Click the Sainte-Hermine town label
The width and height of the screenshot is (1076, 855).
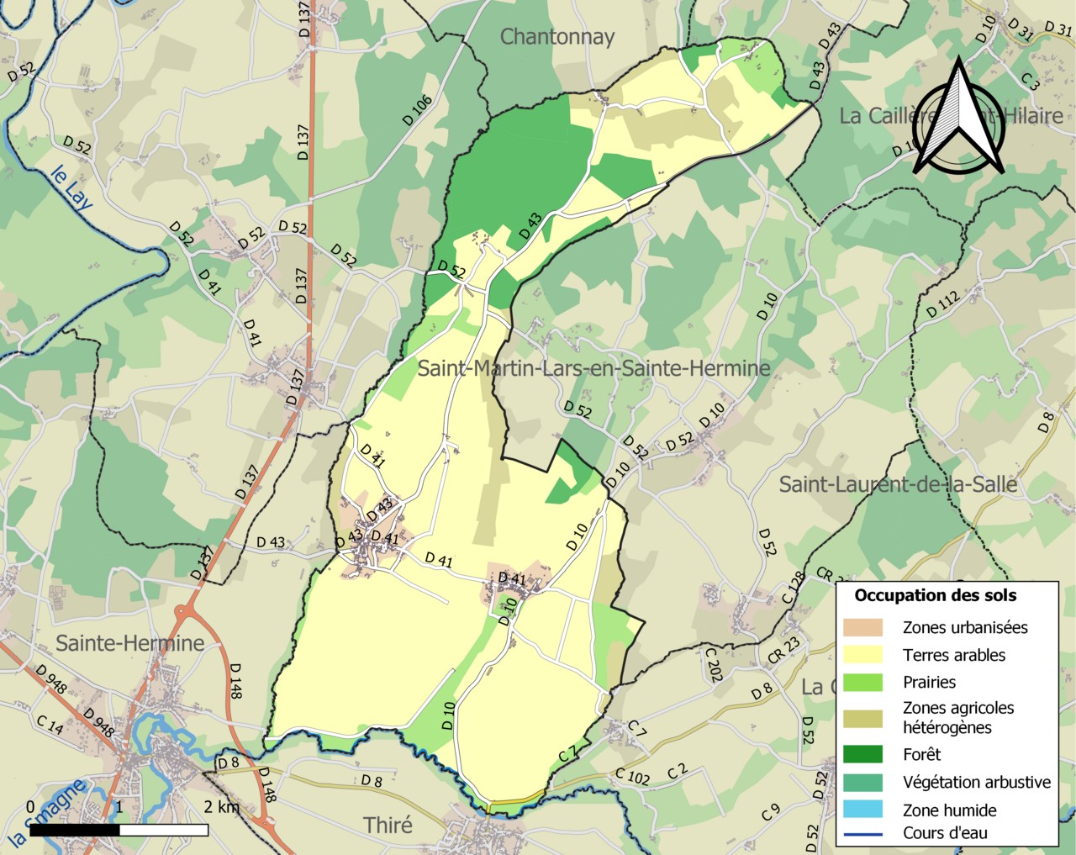[x=130, y=643]
